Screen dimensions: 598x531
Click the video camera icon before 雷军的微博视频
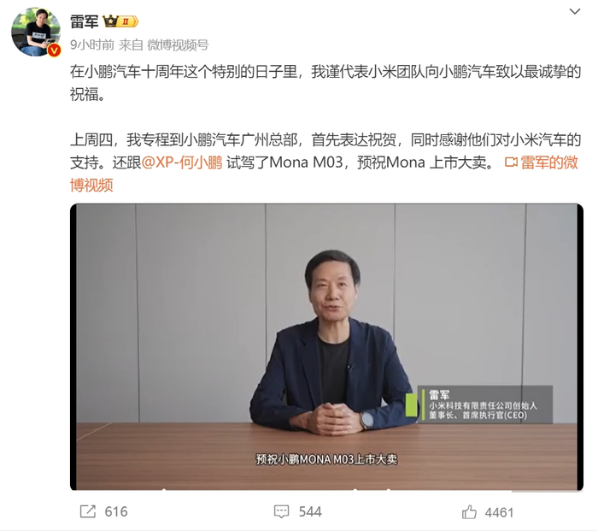511,162
